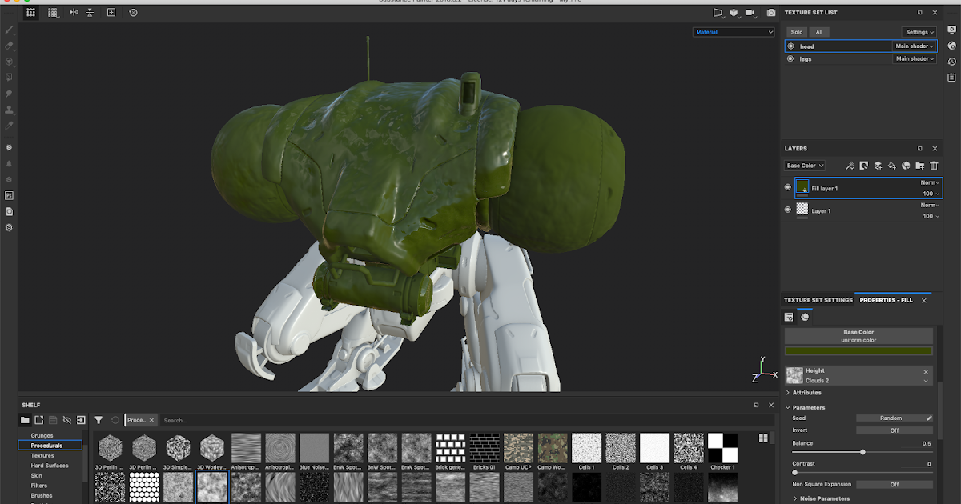Viewport: 961px width, 504px height.
Task: Click the Add group folder icon in Layers panel
Action: click(919, 166)
